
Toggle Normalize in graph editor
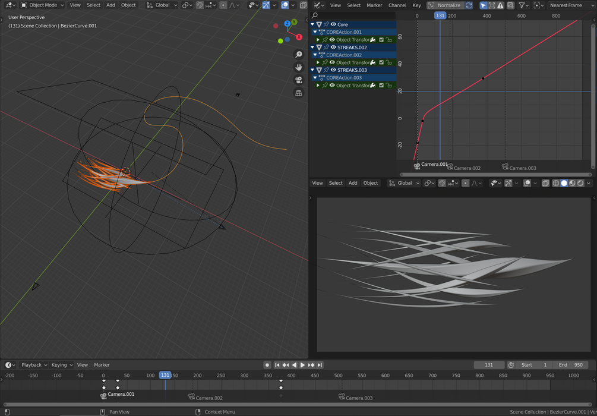pos(445,5)
